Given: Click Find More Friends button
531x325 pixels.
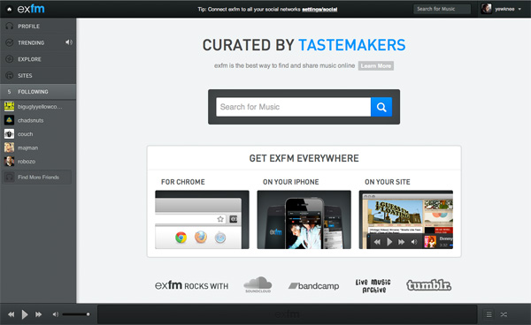Looking at the screenshot, I should 37,177.
